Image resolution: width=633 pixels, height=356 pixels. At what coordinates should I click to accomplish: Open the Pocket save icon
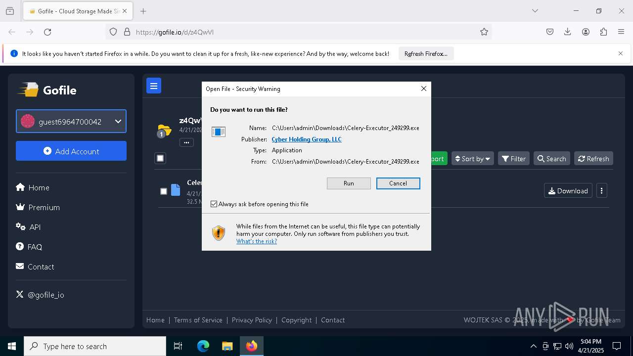550,32
